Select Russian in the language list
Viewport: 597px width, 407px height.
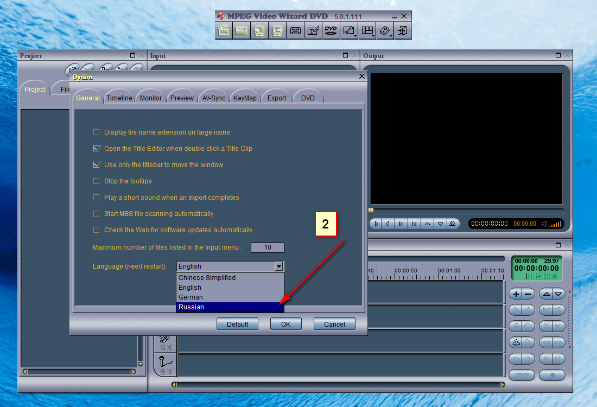click(230, 307)
